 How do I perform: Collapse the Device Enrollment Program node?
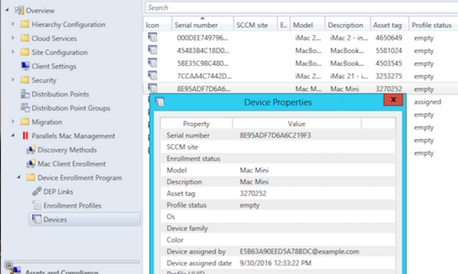pos(19,178)
